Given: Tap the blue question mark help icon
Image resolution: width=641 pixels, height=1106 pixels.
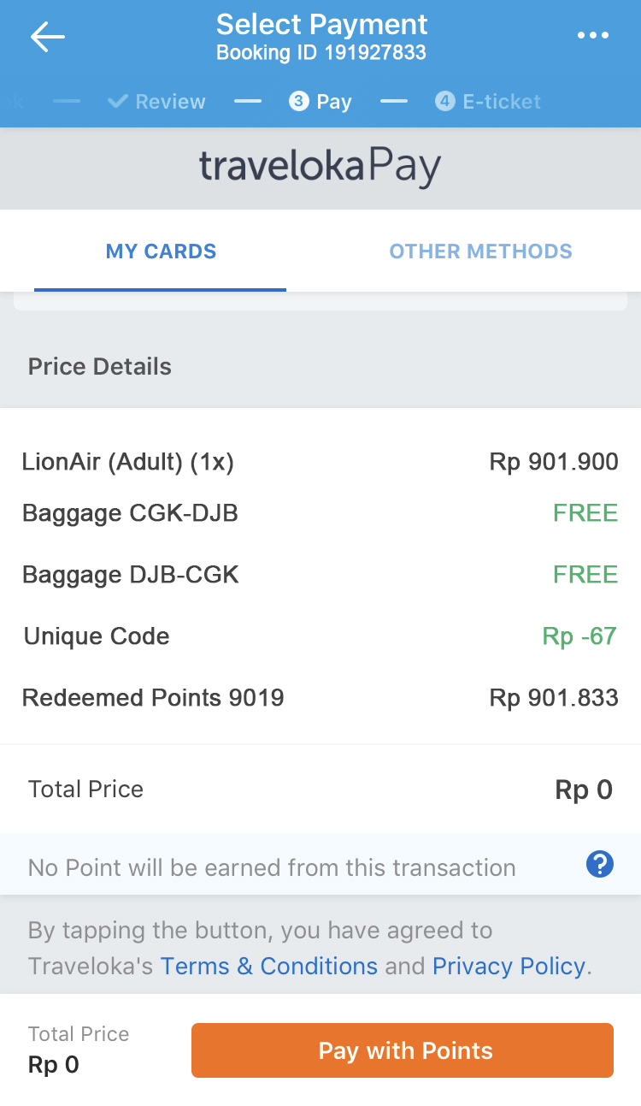Looking at the screenshot, I should [599, 865].
